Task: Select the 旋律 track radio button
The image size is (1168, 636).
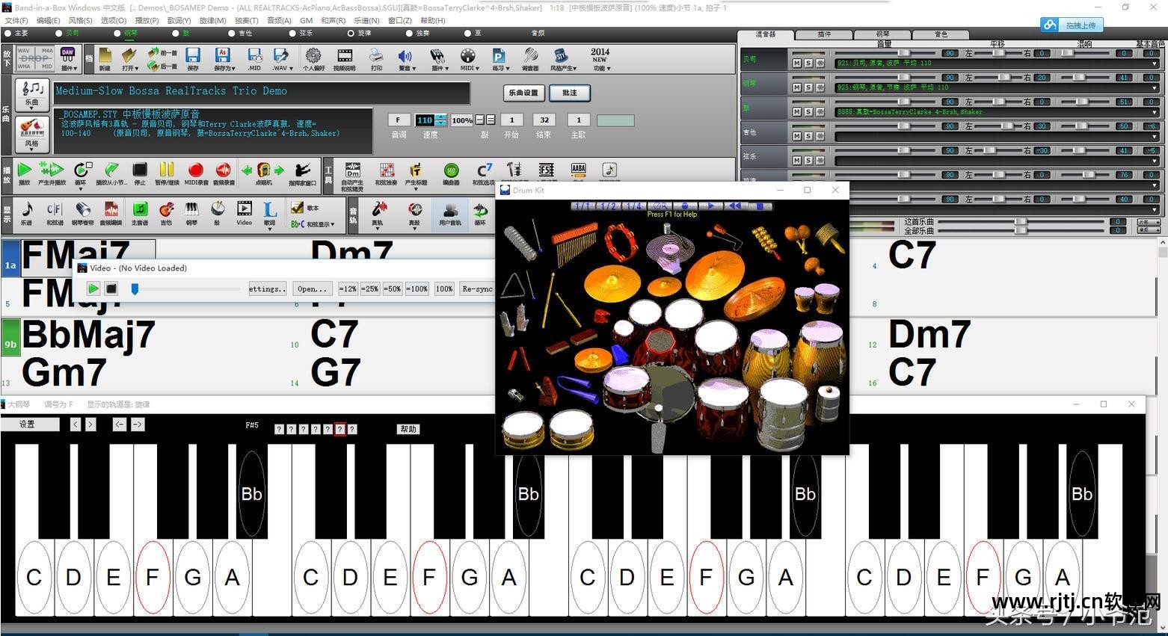Action: pos(351,33)
